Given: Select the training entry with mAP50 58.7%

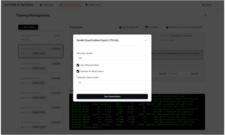Looking at the screenshot, I should click(41, 51).
